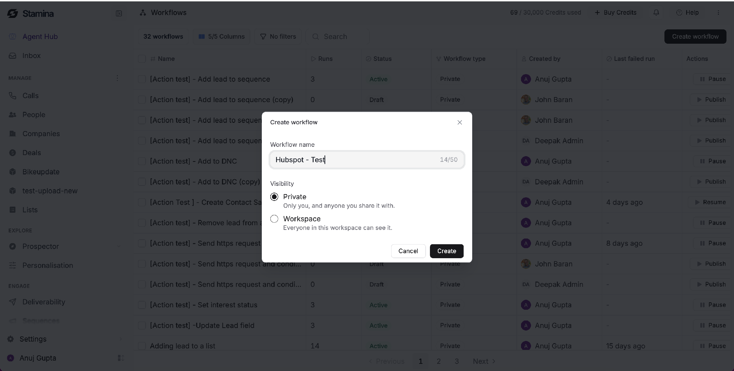734x371 pixels.
Task: Cancel the Create workflow dialog
Action: (x=408, y=251)
